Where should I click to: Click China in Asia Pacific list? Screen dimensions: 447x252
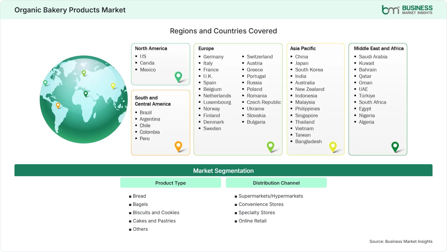(302, 57)
